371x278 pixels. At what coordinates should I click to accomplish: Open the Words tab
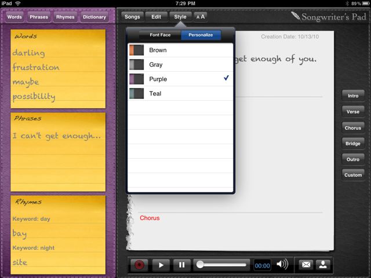[14, 17]
